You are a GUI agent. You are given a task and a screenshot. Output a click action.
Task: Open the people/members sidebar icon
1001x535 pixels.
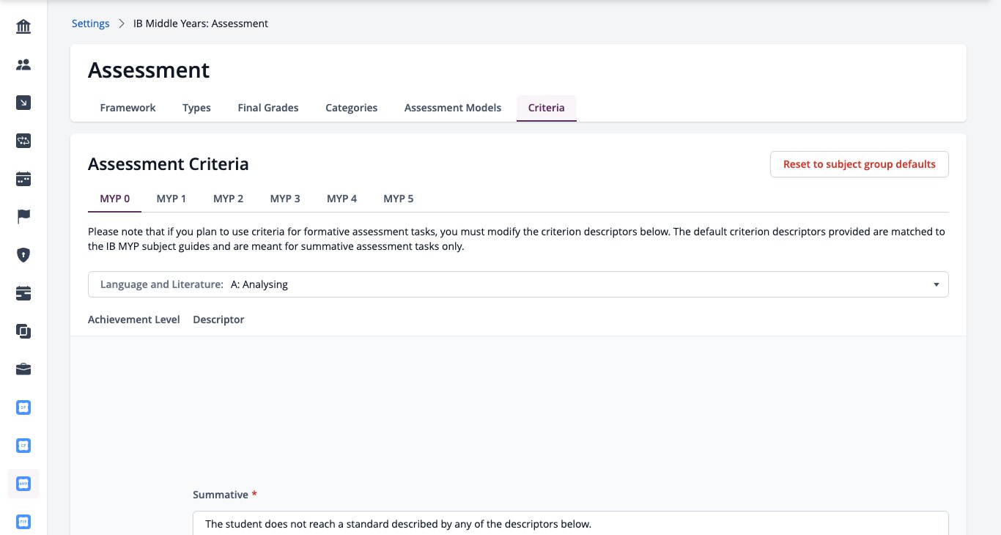click(23, 65)
